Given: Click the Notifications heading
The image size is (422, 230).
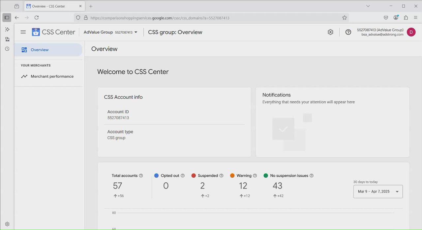Looking at the screenshot, I should point(277,95).
